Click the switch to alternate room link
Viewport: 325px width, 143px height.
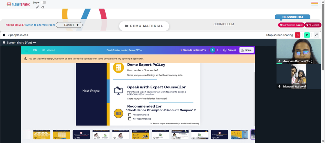tap(40, 25)
